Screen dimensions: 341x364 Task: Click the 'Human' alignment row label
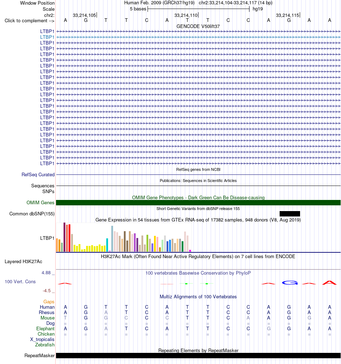47,307
